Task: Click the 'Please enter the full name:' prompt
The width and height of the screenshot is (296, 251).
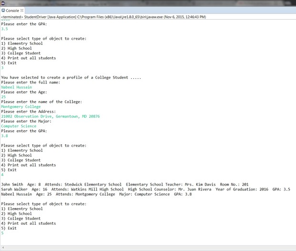Action: tap(31, 83)
